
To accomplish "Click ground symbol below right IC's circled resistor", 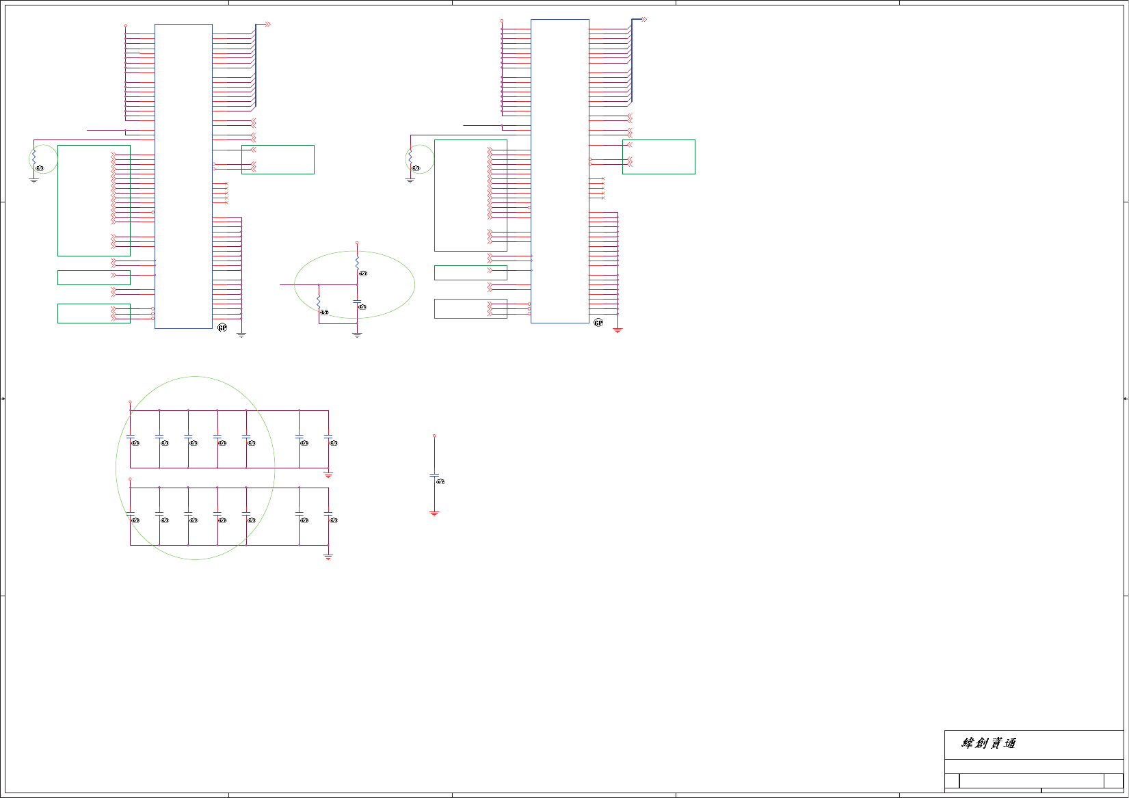I will 410,181.
